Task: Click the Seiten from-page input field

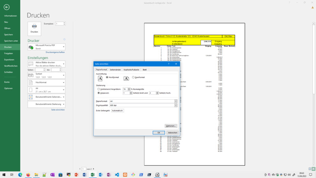Action: (x=39, y=70)
